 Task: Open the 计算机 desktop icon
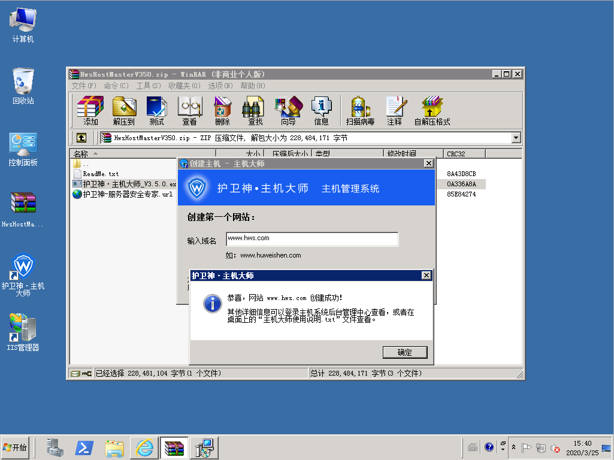23,25
